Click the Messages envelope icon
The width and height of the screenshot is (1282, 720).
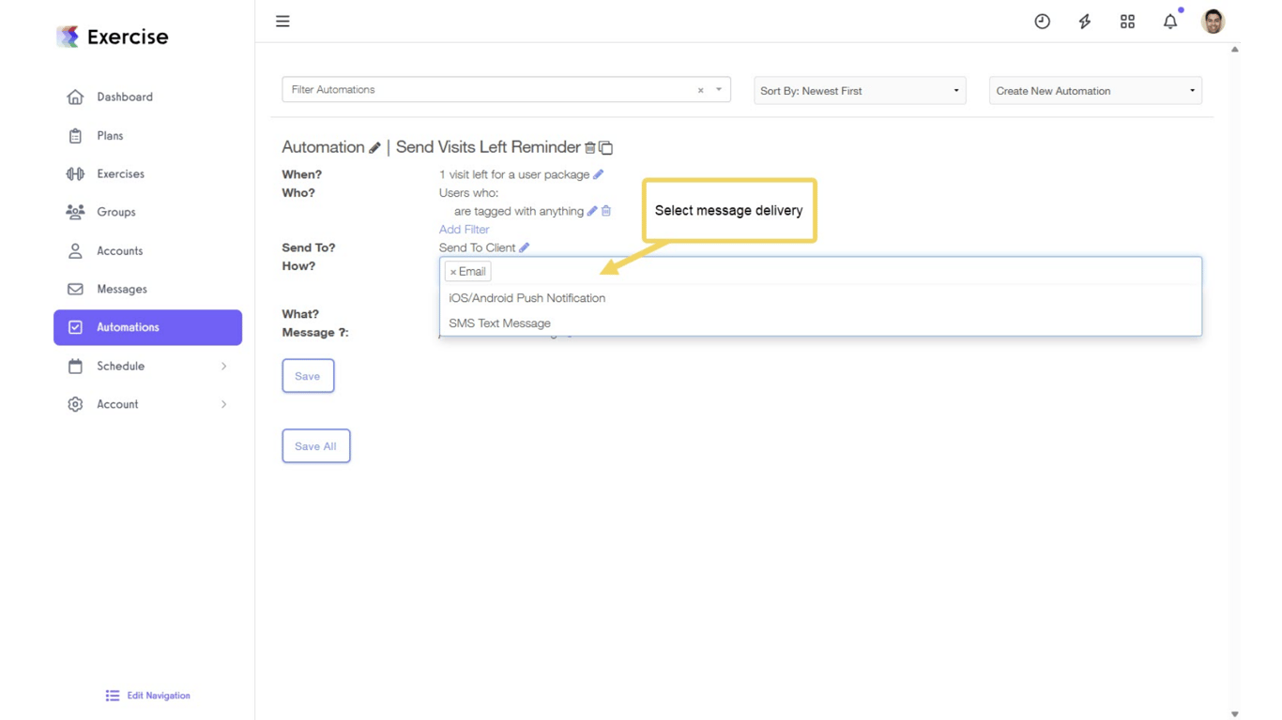click(x=75, y=289)
